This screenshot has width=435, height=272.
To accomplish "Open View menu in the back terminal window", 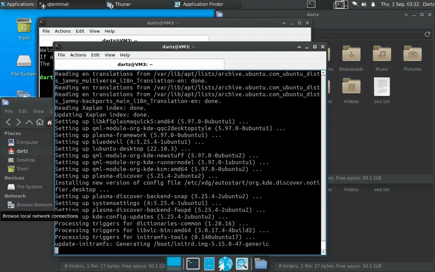I will click(94, 31).
